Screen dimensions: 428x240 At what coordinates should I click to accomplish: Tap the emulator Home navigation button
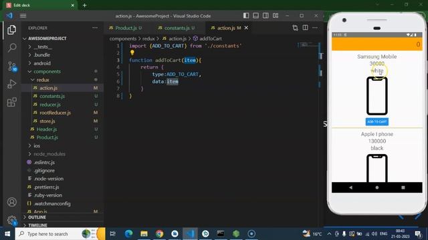click(377, 187)
